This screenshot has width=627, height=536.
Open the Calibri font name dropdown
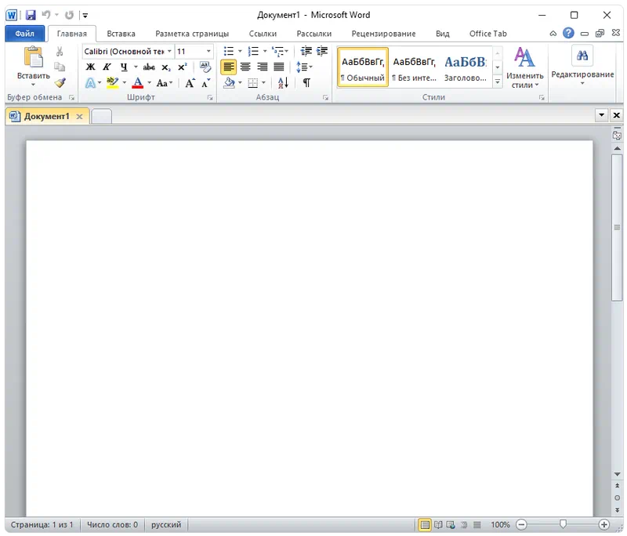169,52
